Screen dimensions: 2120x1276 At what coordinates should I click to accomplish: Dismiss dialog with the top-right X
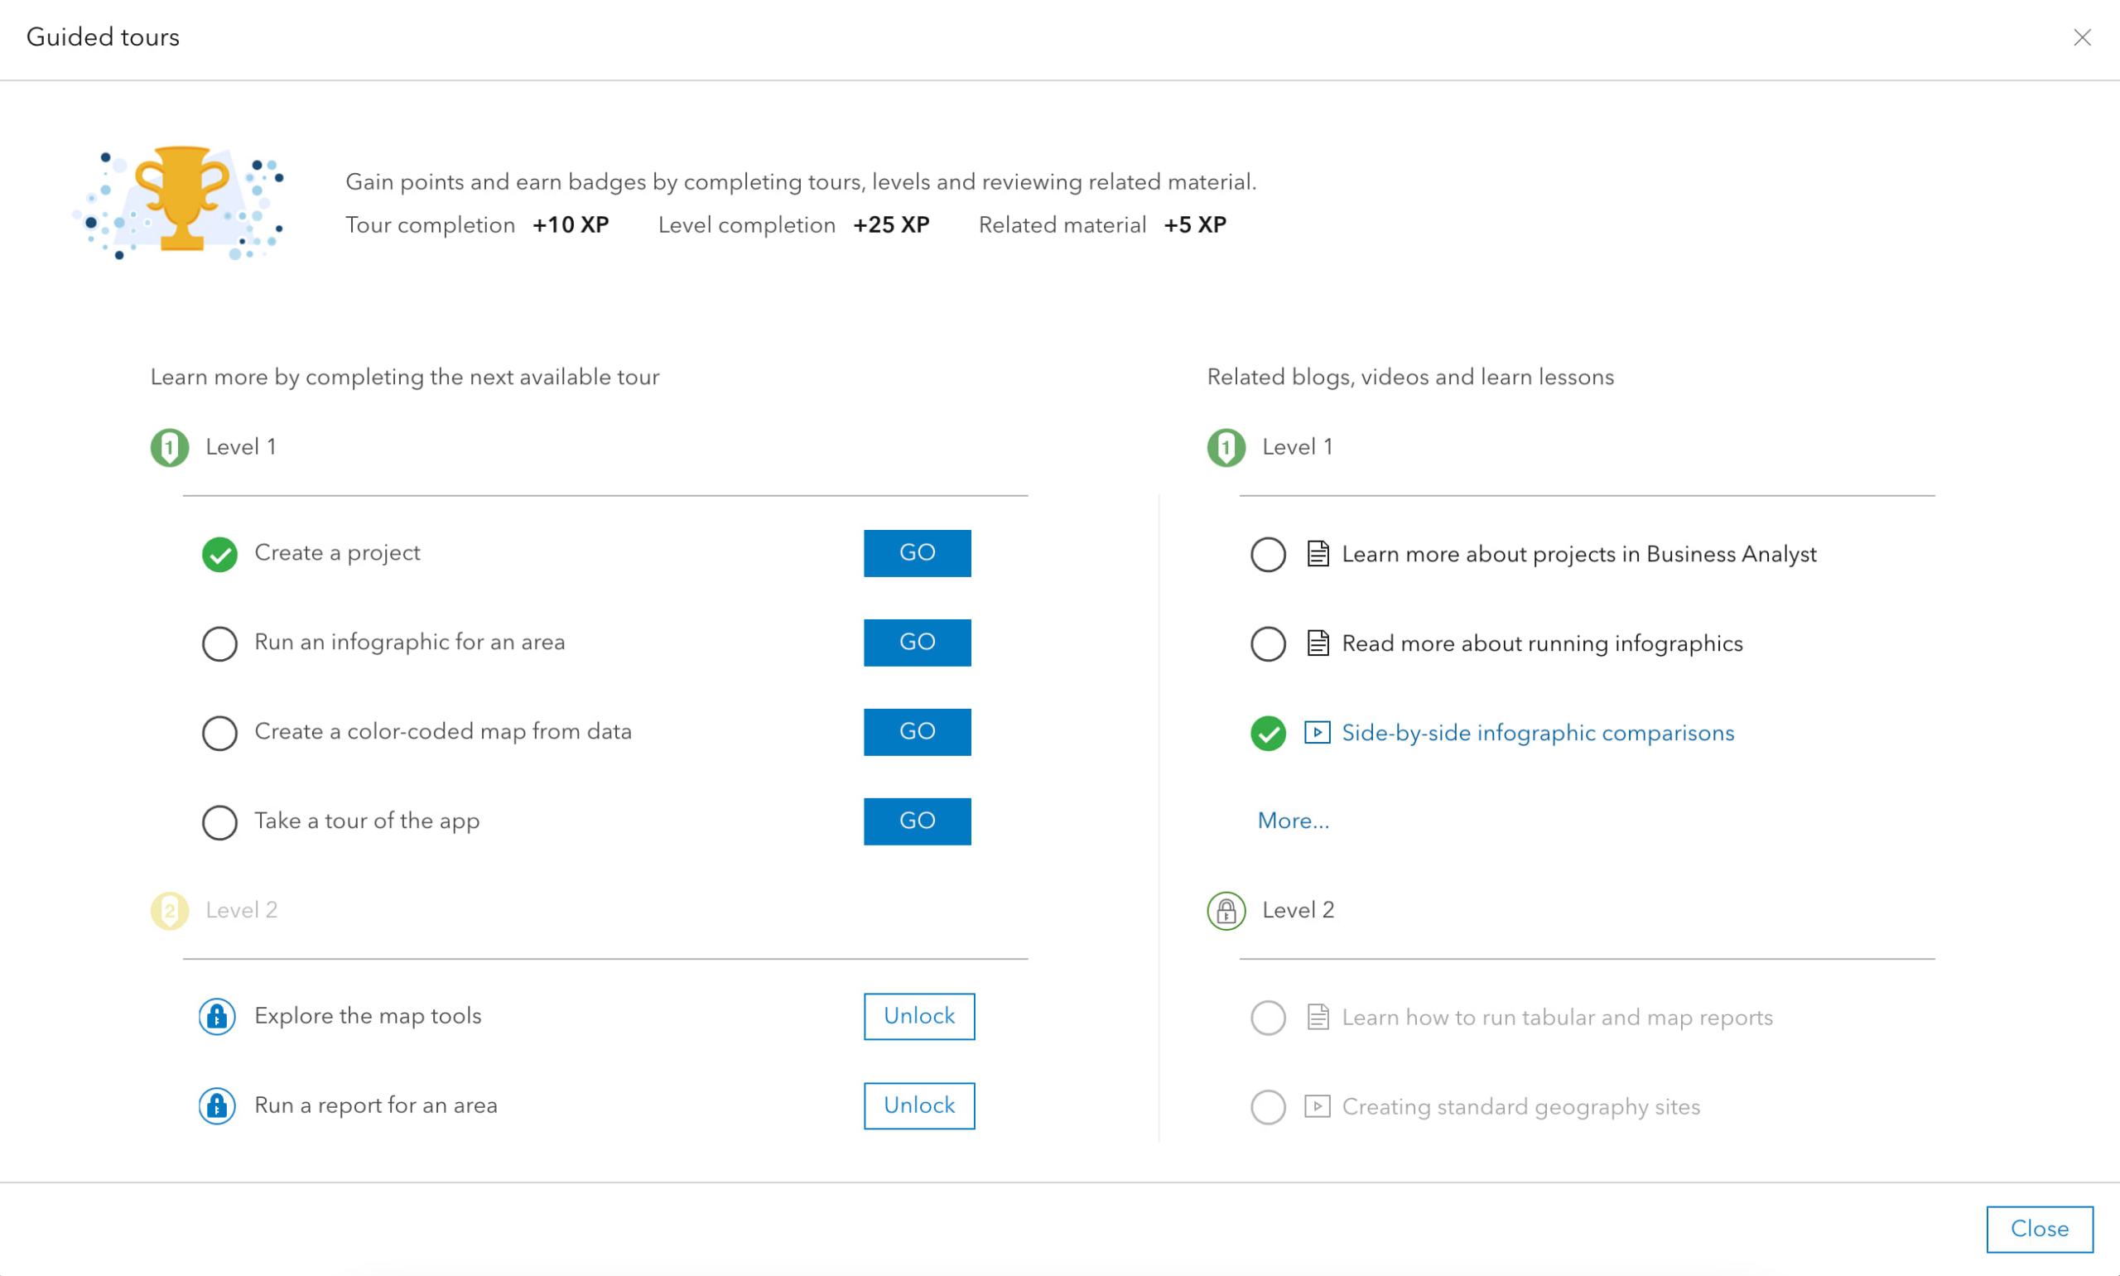coord(2081,38)
